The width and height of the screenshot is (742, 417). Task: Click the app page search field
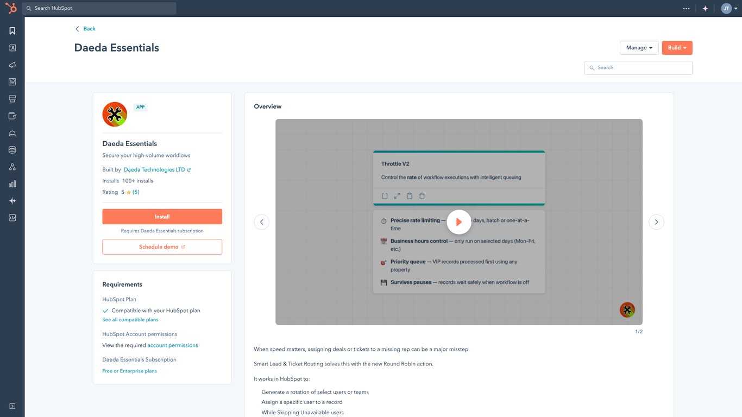tap(638, 67)
